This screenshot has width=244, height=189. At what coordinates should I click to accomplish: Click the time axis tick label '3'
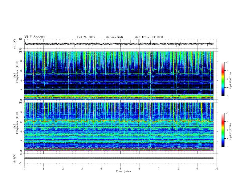point(82,169)
